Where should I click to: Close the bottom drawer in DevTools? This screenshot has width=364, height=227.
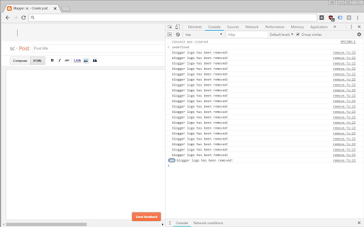tap(359, 223)
